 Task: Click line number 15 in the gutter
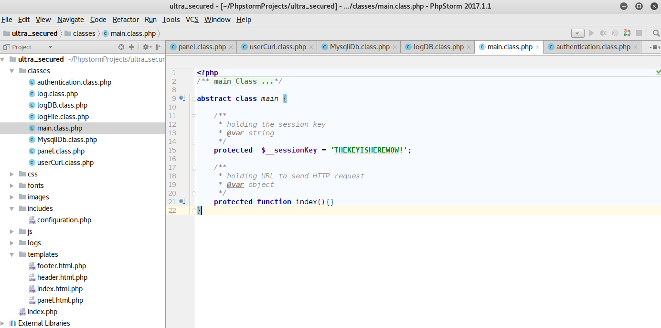(x=172, y=150)
